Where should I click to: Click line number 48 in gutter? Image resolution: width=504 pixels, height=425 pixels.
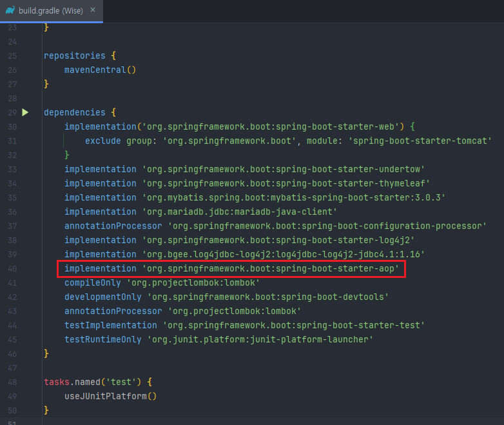[x=12, y=382]
